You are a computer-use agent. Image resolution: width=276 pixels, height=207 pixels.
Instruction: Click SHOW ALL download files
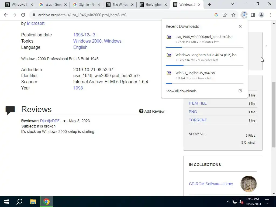point(197,134)
